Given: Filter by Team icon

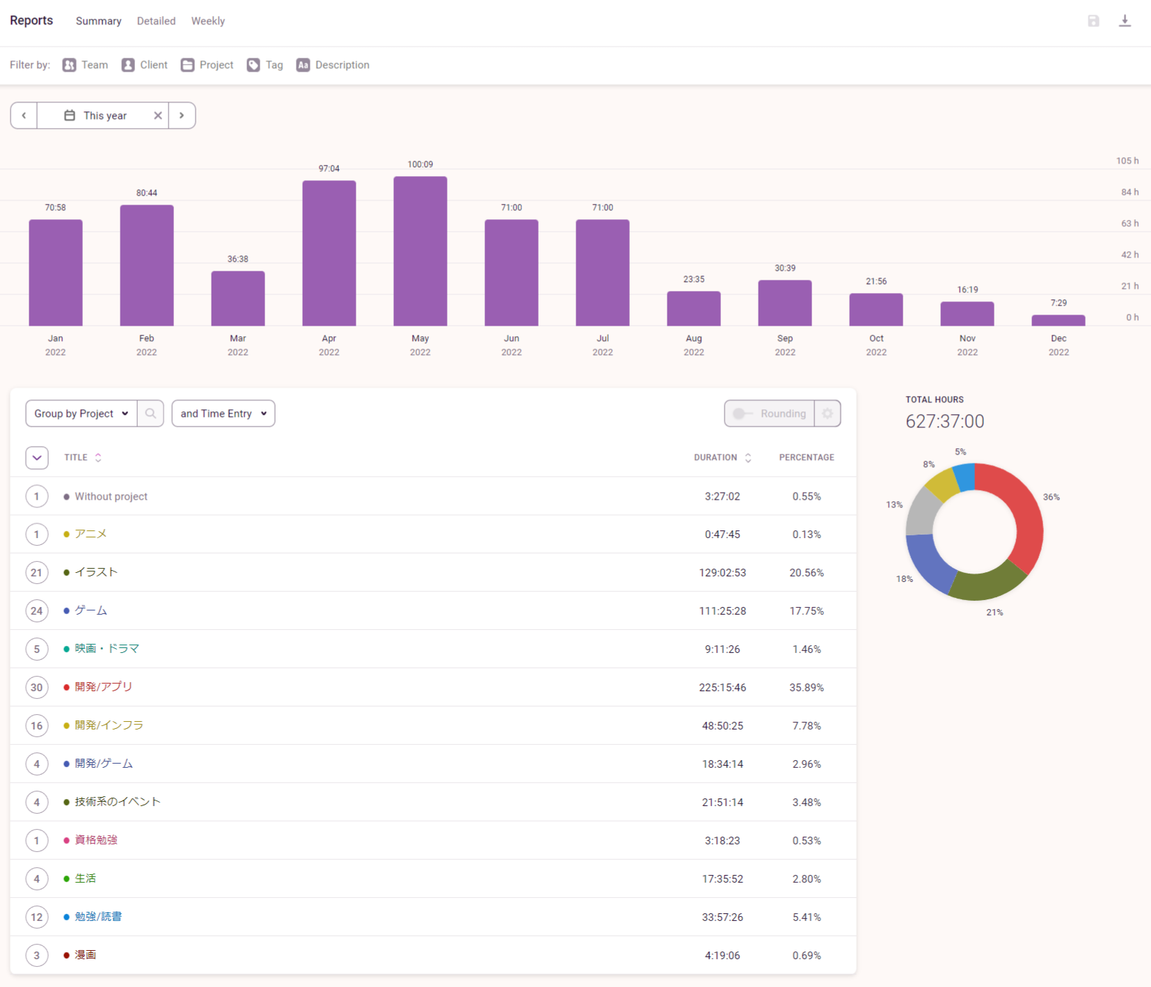Looking at the screenshot, I should point(70,65).
